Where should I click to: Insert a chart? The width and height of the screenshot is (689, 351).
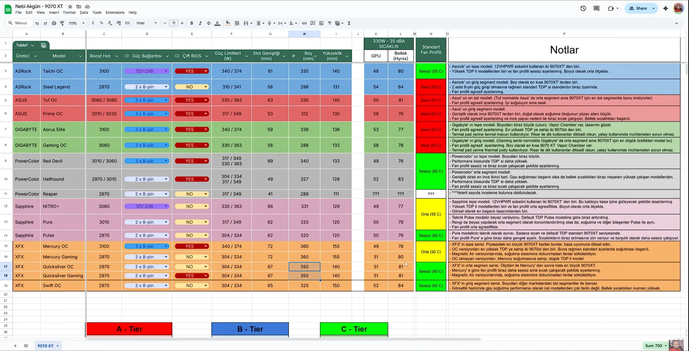[321, 23]
